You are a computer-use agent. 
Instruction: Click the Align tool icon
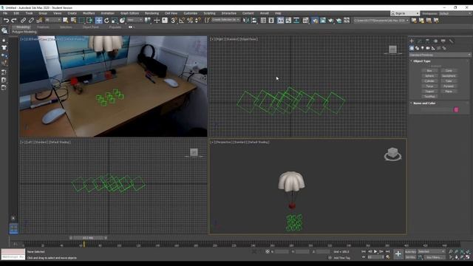pos(254,21)
